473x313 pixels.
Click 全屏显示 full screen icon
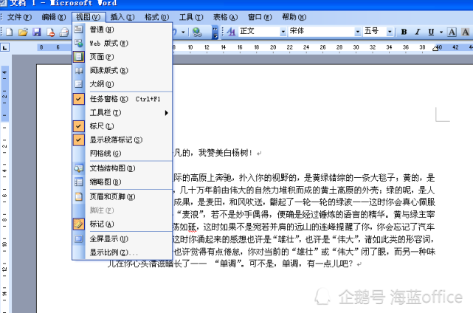point(78,238)
